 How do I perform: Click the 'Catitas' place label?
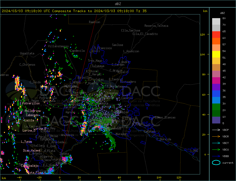tap(149, 132)
